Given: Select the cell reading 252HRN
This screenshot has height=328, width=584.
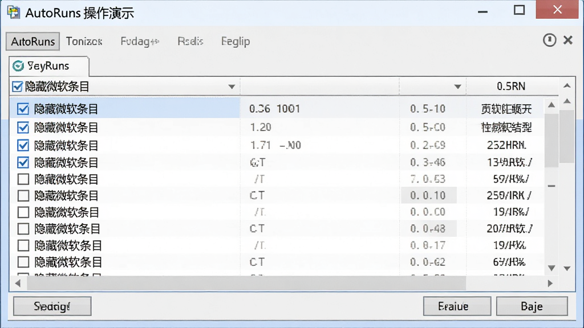Looking at the screenshot, I should [x=506, y=145].
